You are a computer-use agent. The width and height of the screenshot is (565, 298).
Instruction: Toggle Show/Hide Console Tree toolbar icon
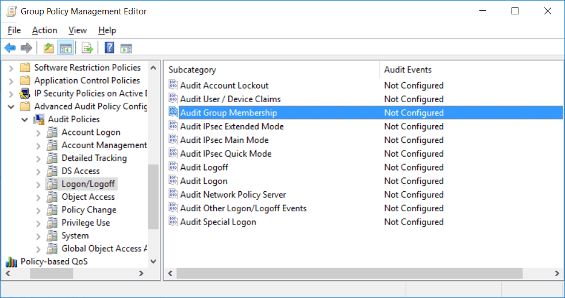tap(66, 48)
